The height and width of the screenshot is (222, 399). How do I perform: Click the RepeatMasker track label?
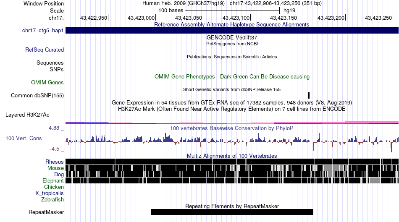pyautogui.click(x=46, y=212)
